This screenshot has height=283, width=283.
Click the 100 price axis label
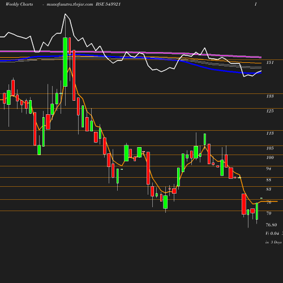pos(270,157)
